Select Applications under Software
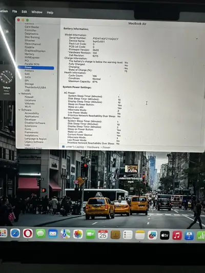 [32, 116]
